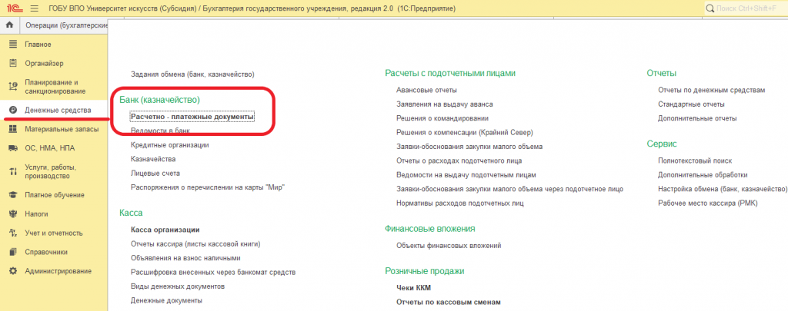This screenshot has width=788, height=311.
Task: Click the Администрирование gear icon
Action: [14, 271]
